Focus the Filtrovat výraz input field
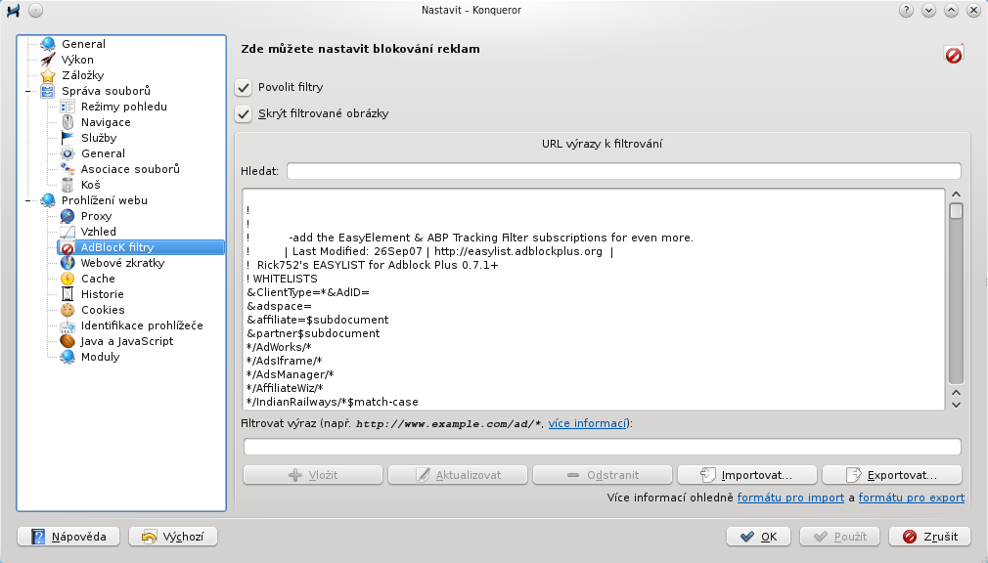The image size is (988, 563). [603, 447]
